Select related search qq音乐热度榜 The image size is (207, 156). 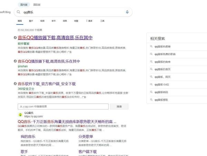(x=162, y=47)
